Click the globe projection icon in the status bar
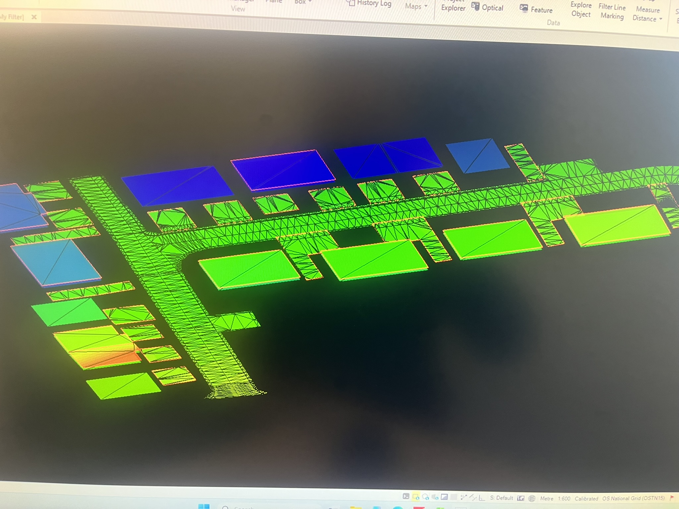The height and width of the screenshot is (509, 679). 532,498
